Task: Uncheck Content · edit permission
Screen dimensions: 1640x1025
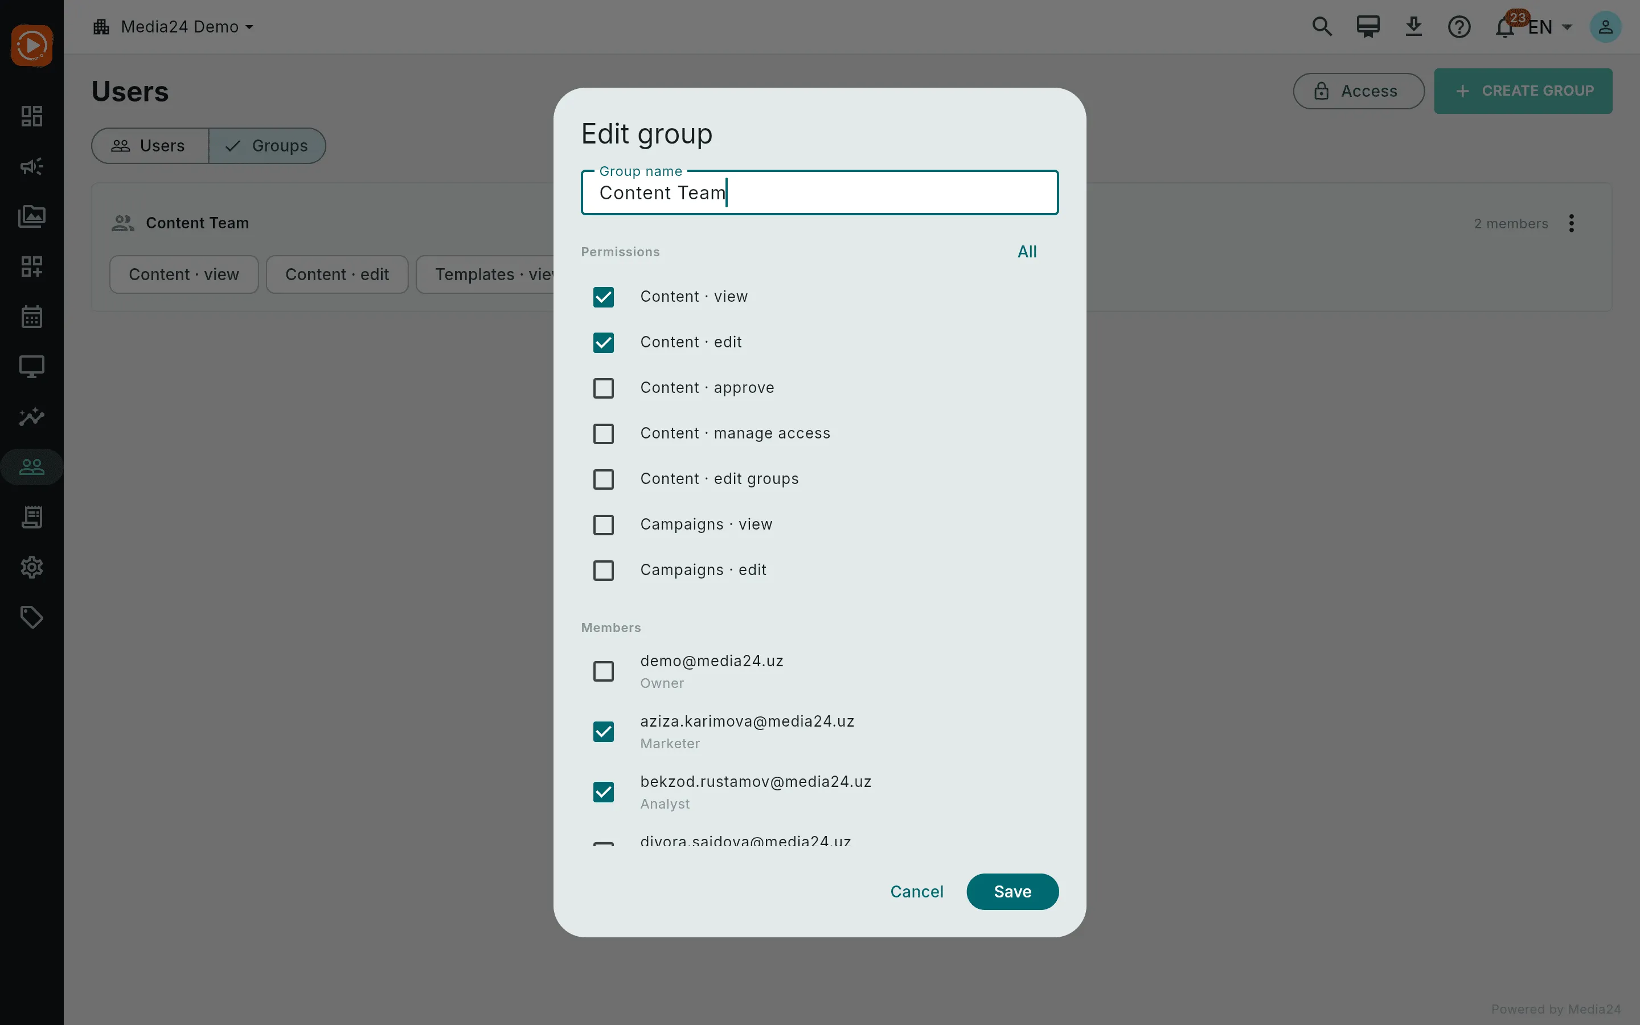Action: 603,342
